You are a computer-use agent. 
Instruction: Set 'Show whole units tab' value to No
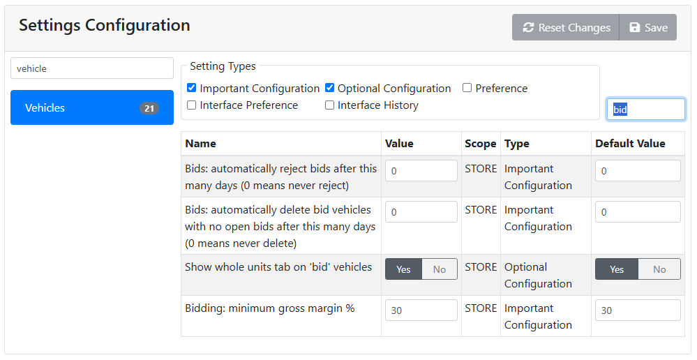pos(440,269)
